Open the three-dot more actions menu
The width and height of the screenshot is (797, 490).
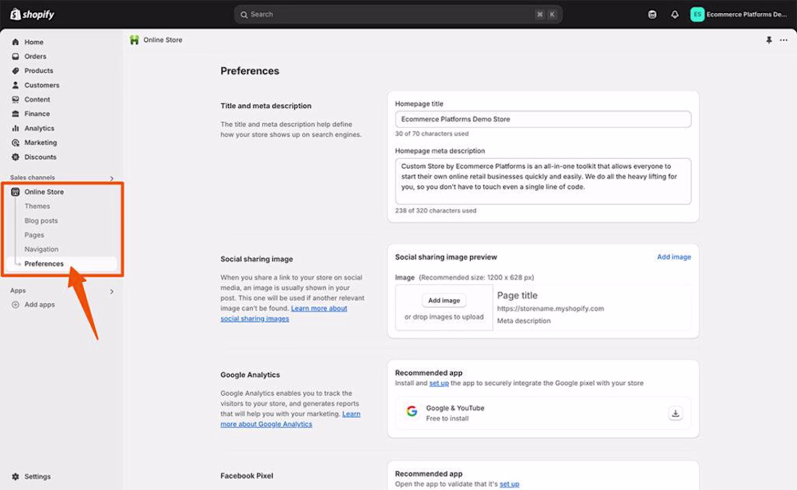784,40
